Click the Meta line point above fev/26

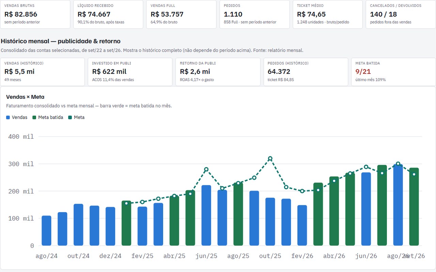[302, 191]
